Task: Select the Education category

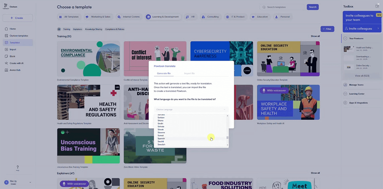Action: (260, 17)
